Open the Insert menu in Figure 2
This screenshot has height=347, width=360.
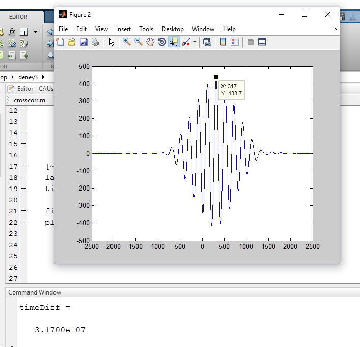(x=123, y=29)
